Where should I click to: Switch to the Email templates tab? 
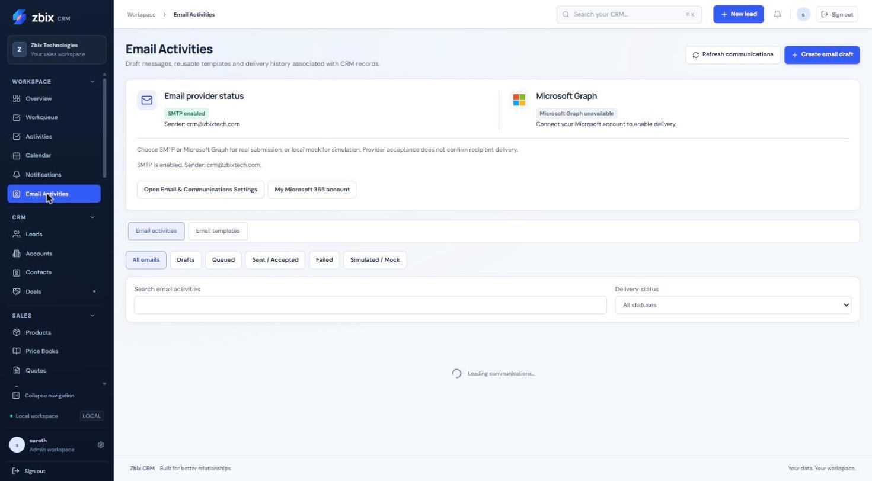(218, 231)
